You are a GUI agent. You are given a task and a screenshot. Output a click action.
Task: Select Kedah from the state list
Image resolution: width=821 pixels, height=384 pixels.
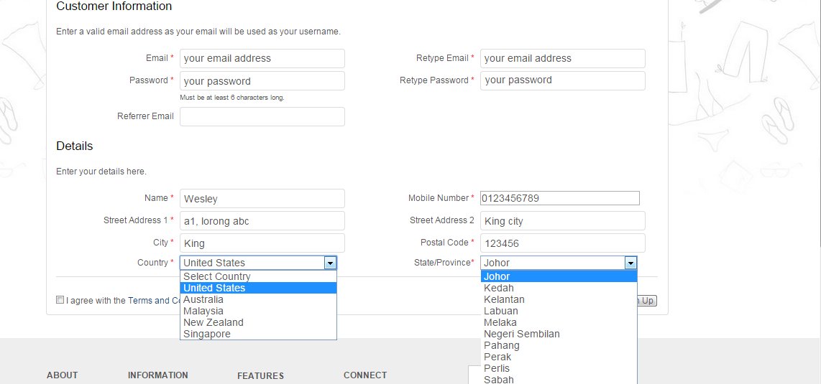point(499,288)
